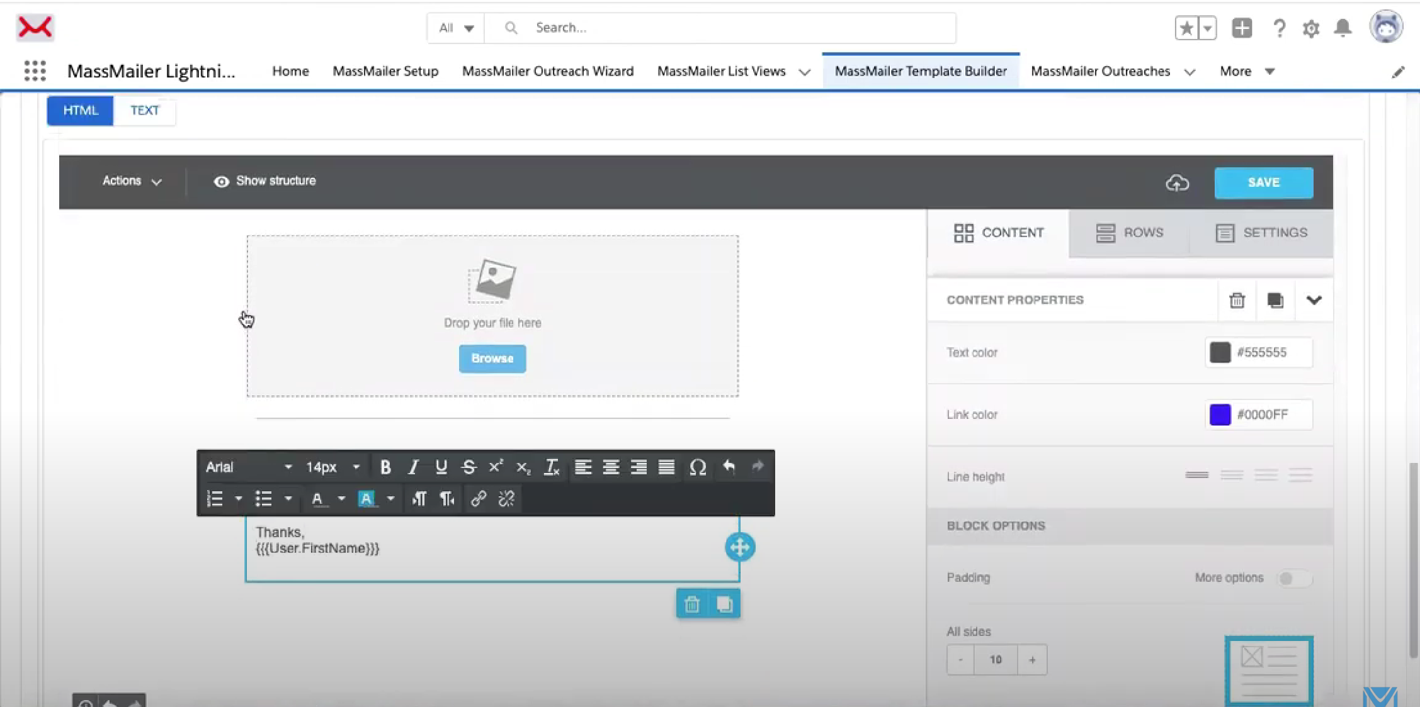Image resolution: width=1420 pixels, height=707 pixels.
Task: Select the CONTENT tab
Action: [998, 233]
